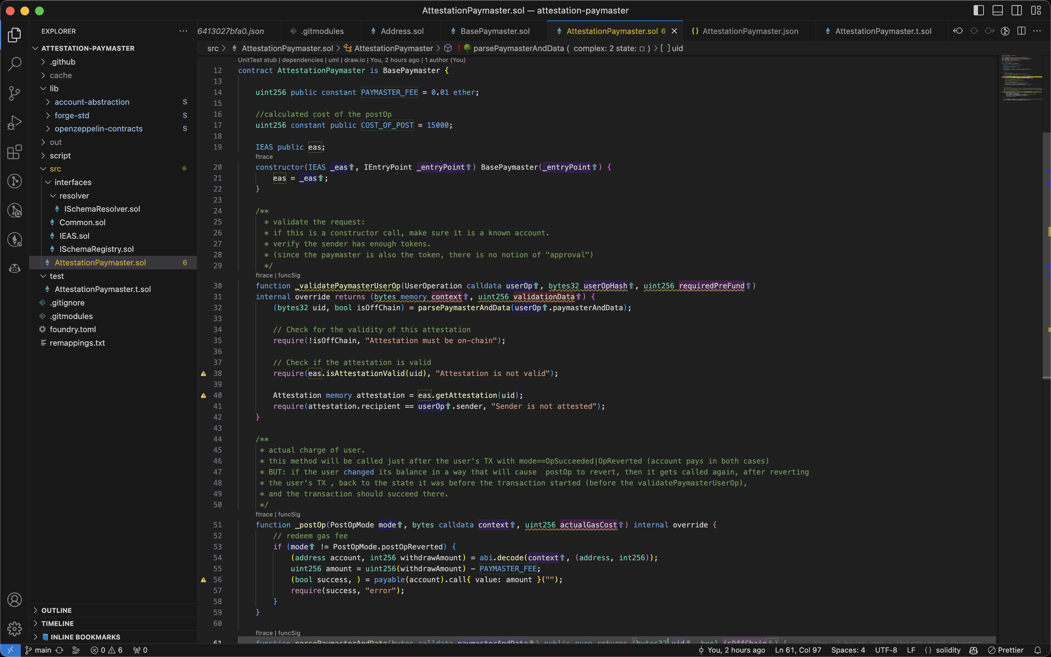
Task: Open ports indicator showing 0 in the status bar
Action: click(140, 650)
